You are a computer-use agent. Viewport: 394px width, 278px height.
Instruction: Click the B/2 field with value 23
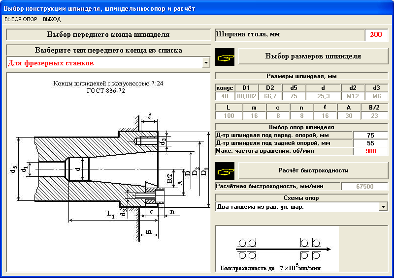coord(374,116)
